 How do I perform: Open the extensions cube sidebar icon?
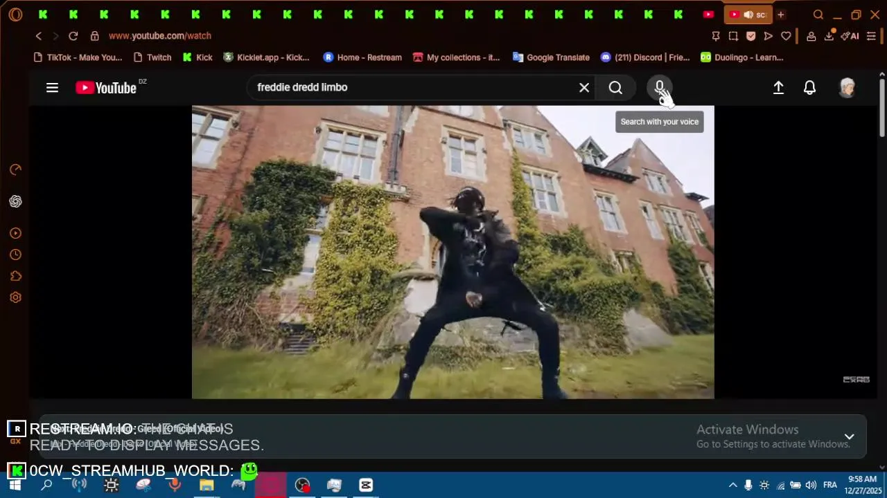pos(15,276)
